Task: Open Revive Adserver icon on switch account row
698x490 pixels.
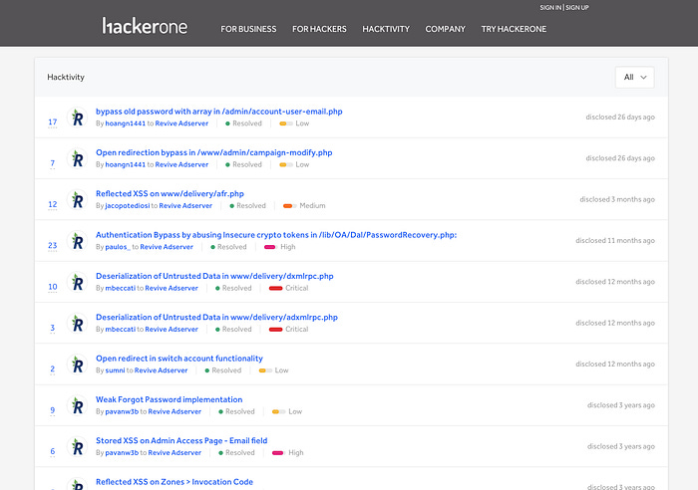Action: (77, 365)
